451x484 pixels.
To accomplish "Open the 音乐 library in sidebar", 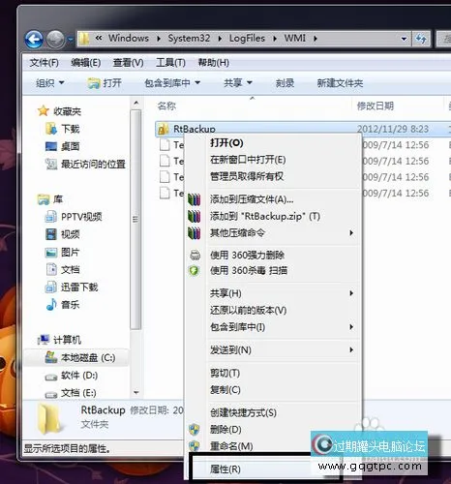I will (x=63, y=304).
